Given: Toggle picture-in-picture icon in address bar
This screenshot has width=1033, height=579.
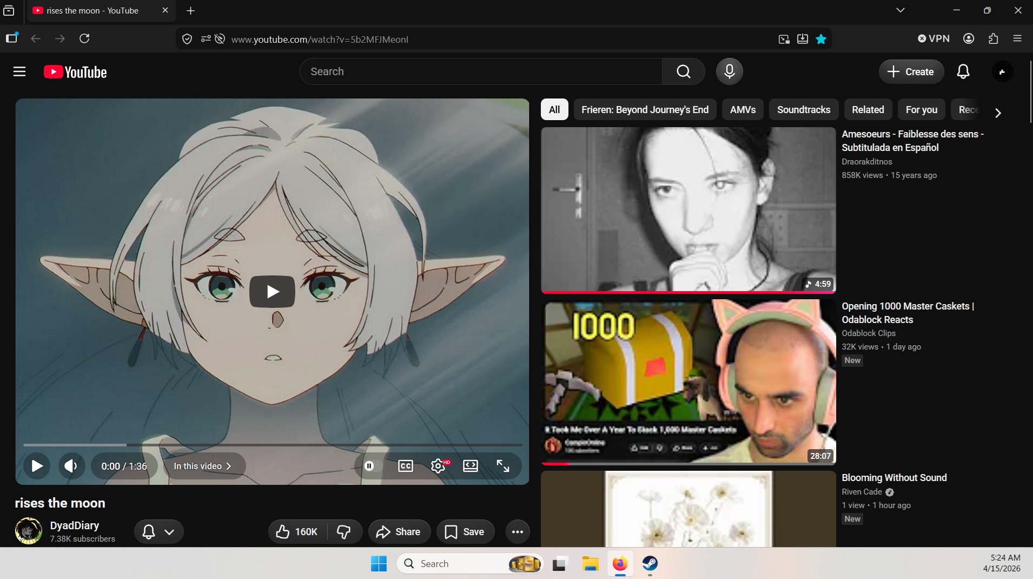Looking at the screenshot, I should click(784, 39).
